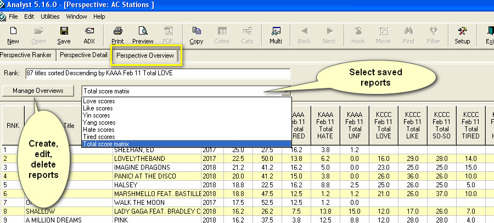Screen dimensions: 494x223
Task: Open the Window menu
Action: point(76,16)
